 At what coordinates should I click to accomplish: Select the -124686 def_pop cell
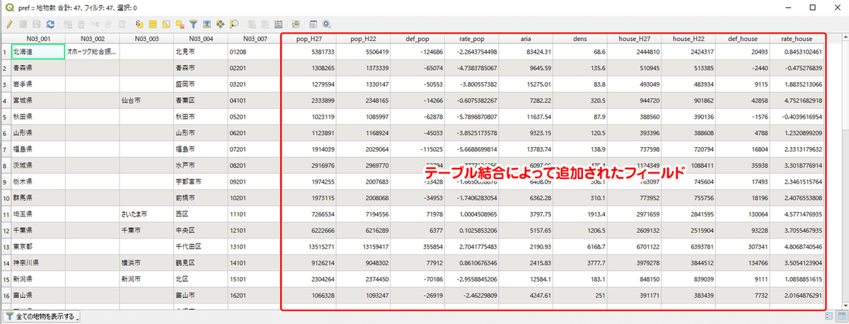pos(417,52)
